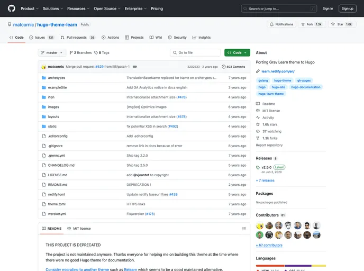The height and width of the screenshot is (271, 364).
Task: Expand the Open Source menu
Action: point(107,8)
